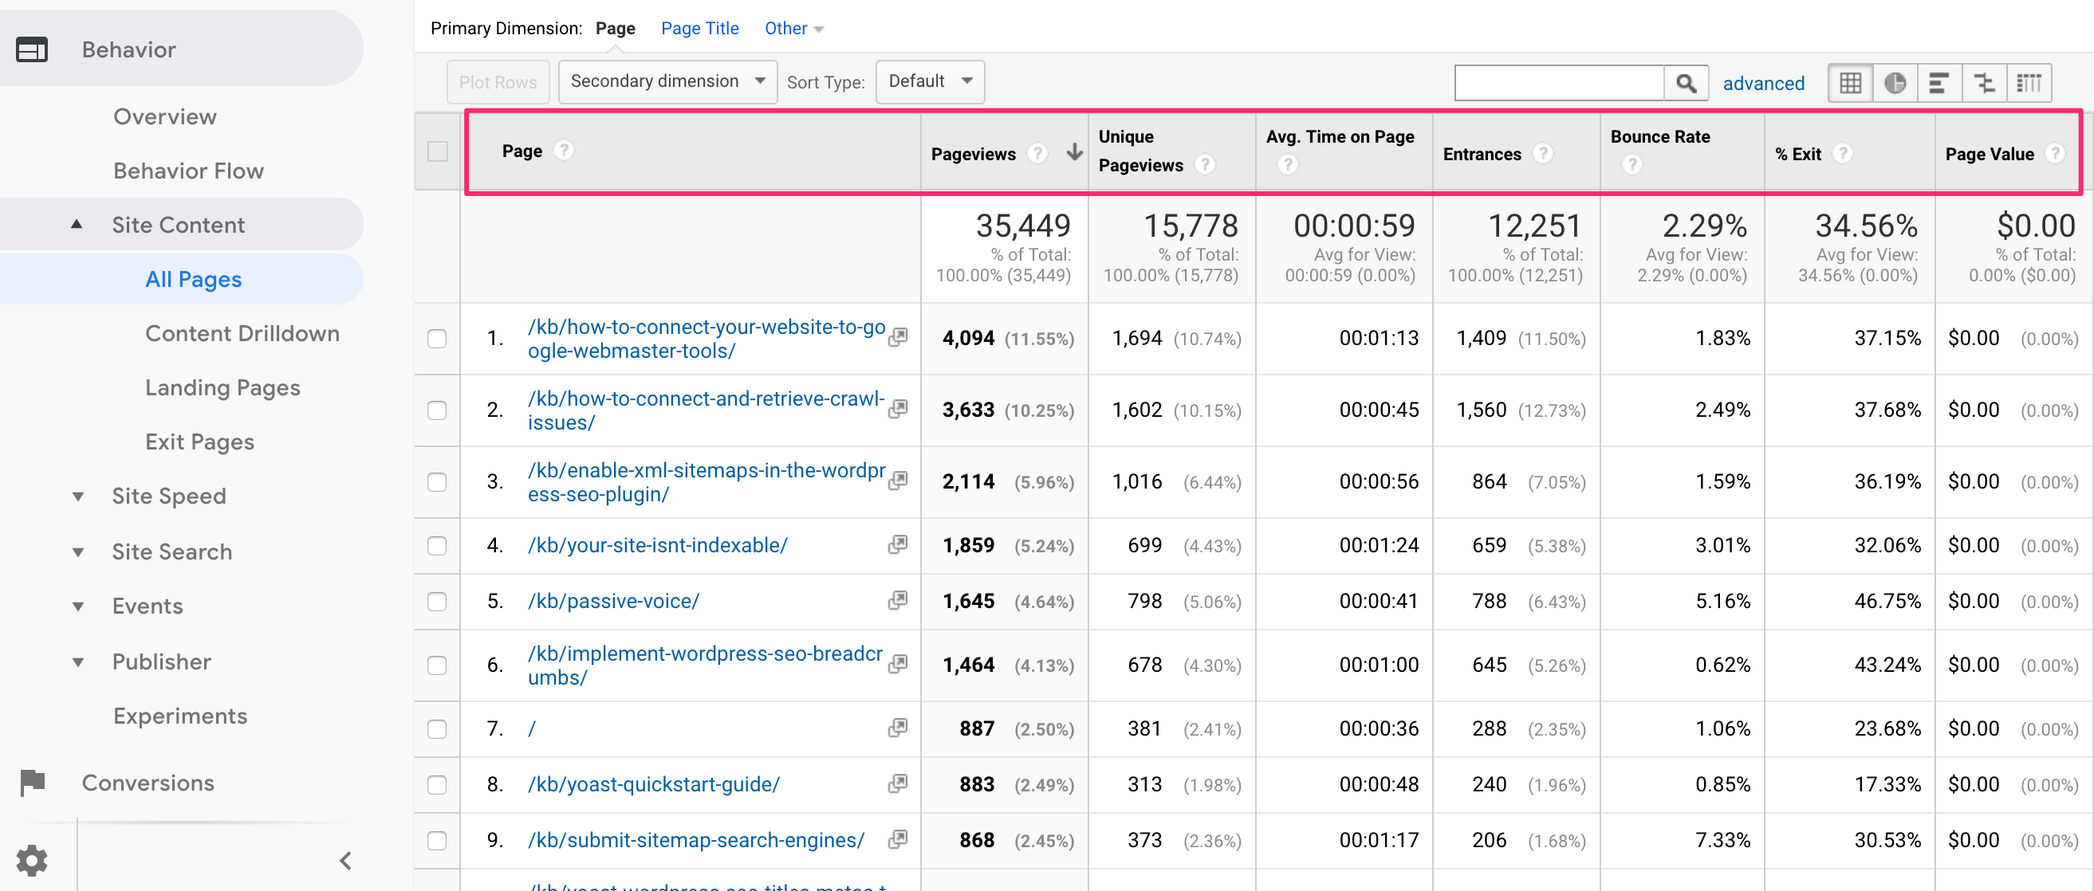Open Landing Pages report
2094x891 pixels.
coord(222,387)
